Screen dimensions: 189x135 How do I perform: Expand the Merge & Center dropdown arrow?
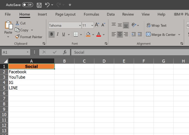point(179,35)
